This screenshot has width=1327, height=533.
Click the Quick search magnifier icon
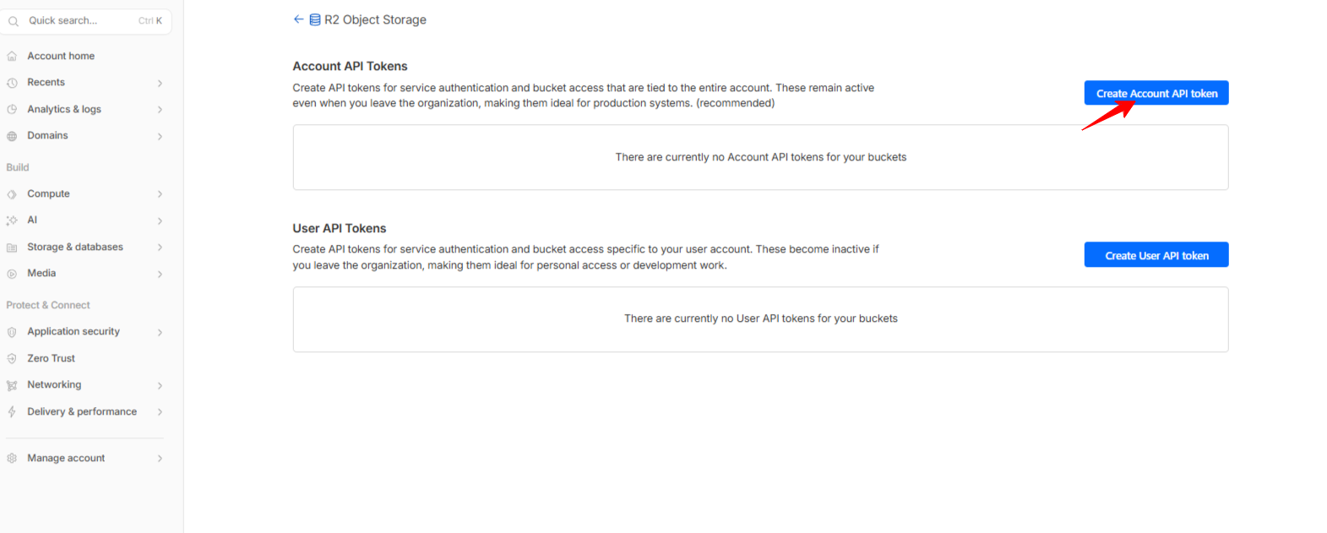point(14,21)
